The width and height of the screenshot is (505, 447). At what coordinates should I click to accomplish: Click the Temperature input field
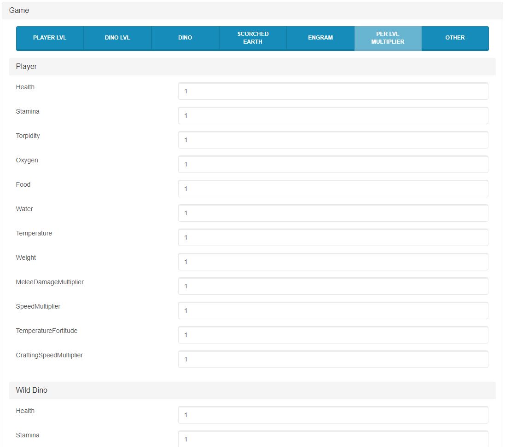(333, 238)
